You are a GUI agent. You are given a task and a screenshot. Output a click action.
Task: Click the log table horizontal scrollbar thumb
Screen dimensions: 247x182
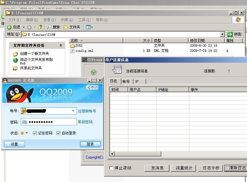pos(138,154)
